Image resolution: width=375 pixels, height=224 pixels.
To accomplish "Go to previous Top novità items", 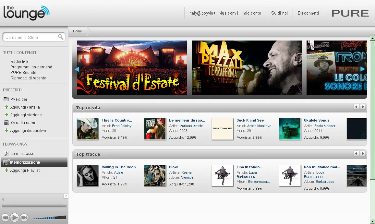I will (356, 107).
